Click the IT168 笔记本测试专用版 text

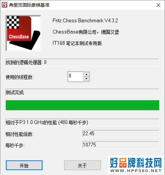point(77,43)
